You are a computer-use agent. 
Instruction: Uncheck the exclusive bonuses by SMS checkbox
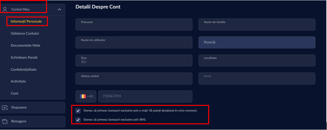(x=78, y=120)
